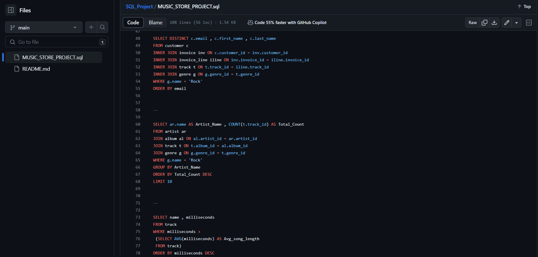Switch to the Code tab
Screen dimensions: 538x257
pos(133,23)
